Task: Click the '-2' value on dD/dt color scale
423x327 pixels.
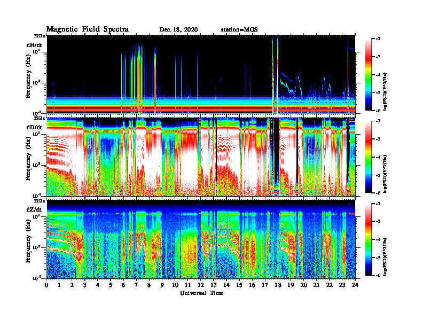Action: (x=379, y=121)
